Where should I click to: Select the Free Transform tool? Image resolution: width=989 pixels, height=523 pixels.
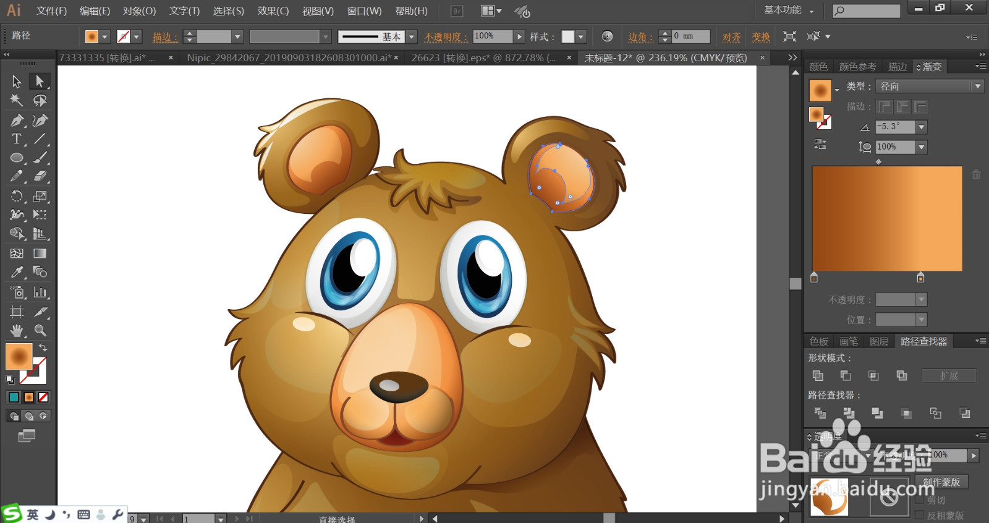pos(40,215)
